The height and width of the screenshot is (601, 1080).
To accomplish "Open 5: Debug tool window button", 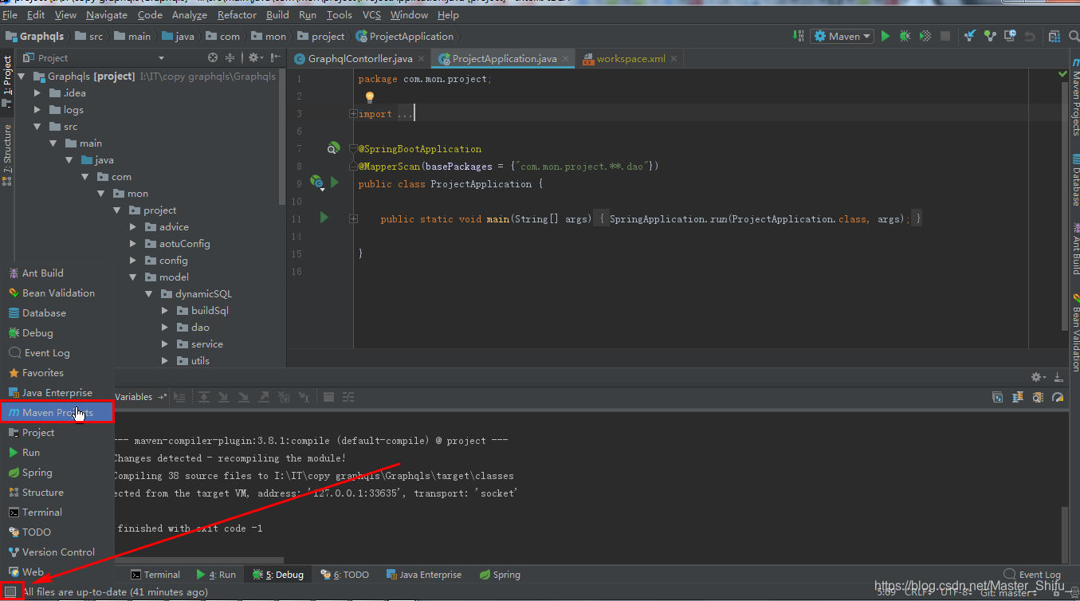I will click(x=278, y=574).
